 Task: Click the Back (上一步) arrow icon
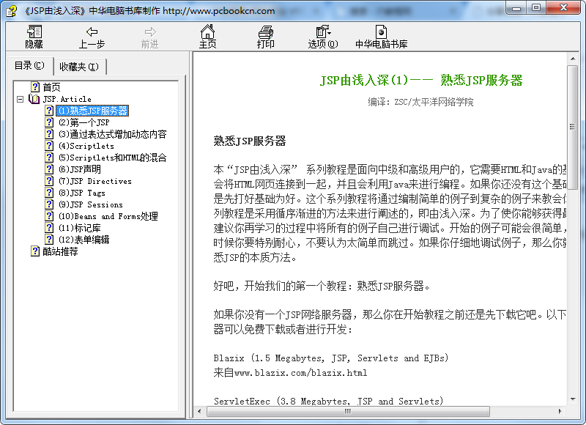[x=92, y=37]
